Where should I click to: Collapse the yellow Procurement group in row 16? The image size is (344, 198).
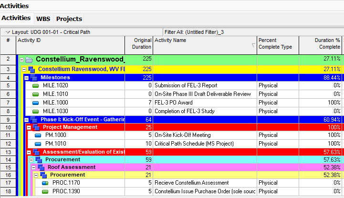(x=36, y=175)
